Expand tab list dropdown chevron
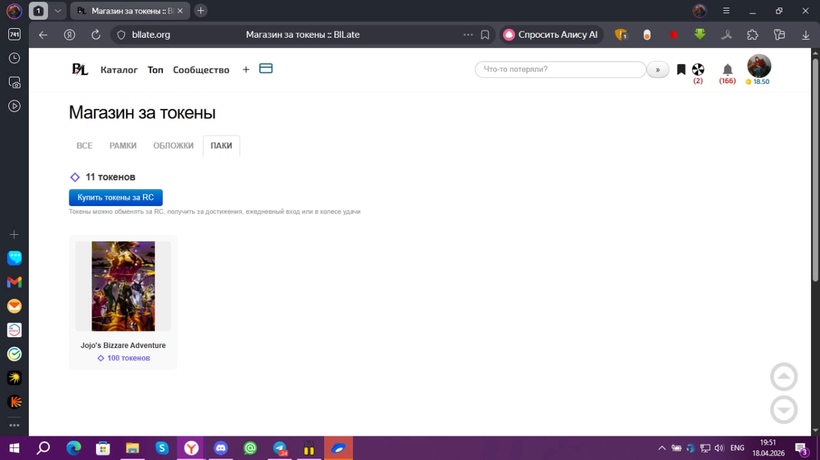This screenshot has width=820, height=460. click(x=58, y=11)
